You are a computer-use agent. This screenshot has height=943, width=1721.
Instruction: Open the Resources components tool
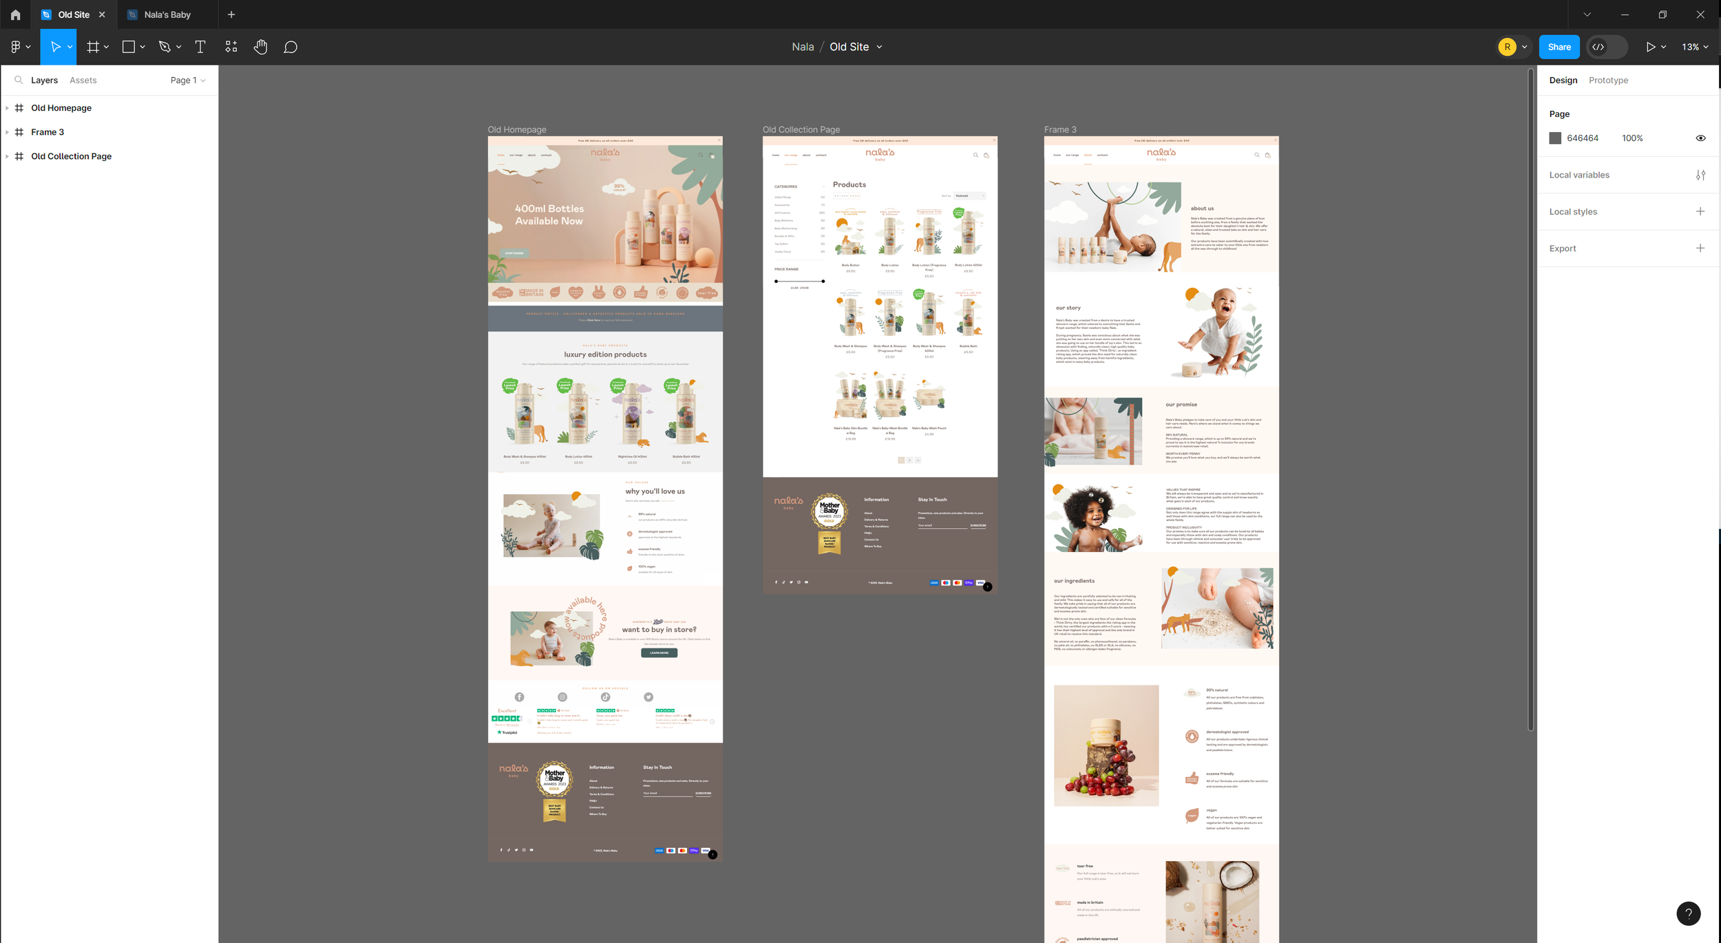tap(231, 47)
